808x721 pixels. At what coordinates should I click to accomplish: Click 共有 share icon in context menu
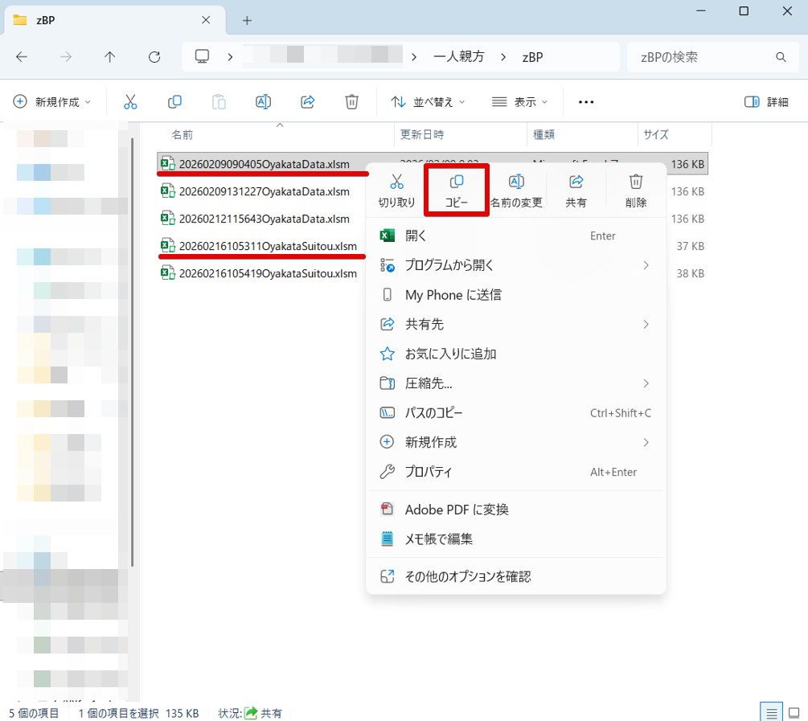[576, 182]
